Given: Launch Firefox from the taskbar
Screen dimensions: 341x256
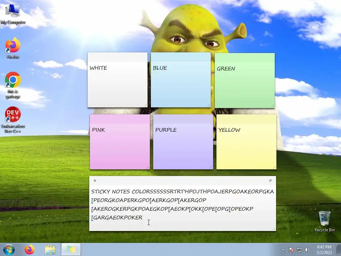Looking at the screenshot, I should pos(30,249).
